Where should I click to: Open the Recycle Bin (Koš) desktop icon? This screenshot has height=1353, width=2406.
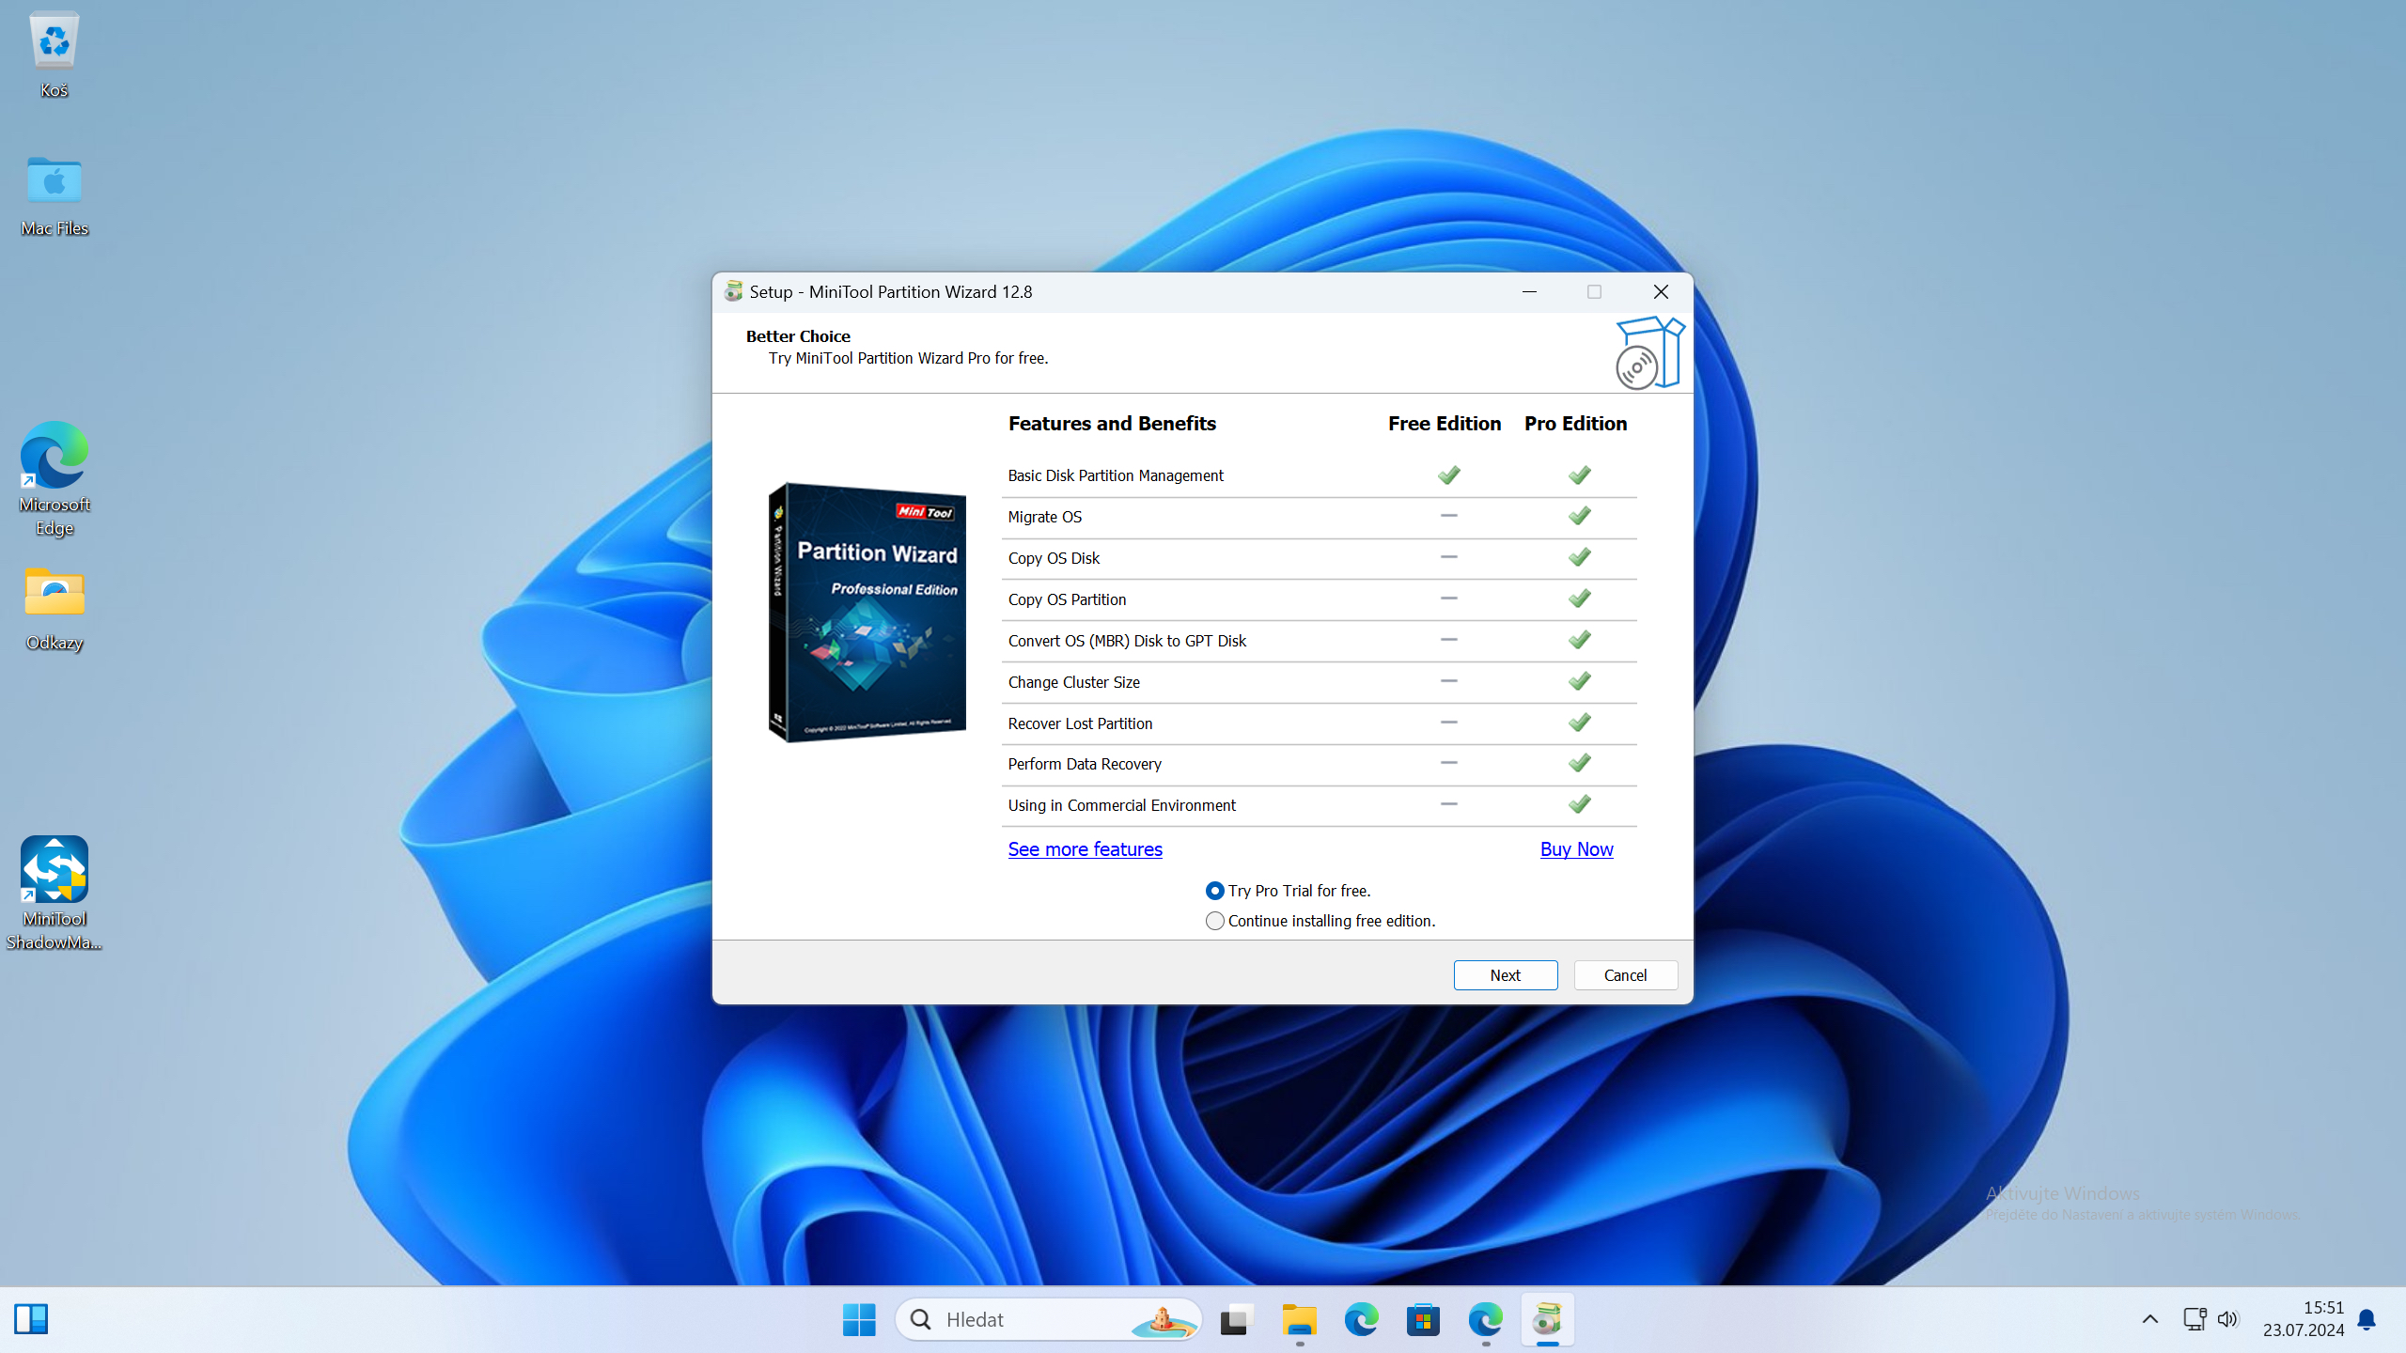point(54,42)
